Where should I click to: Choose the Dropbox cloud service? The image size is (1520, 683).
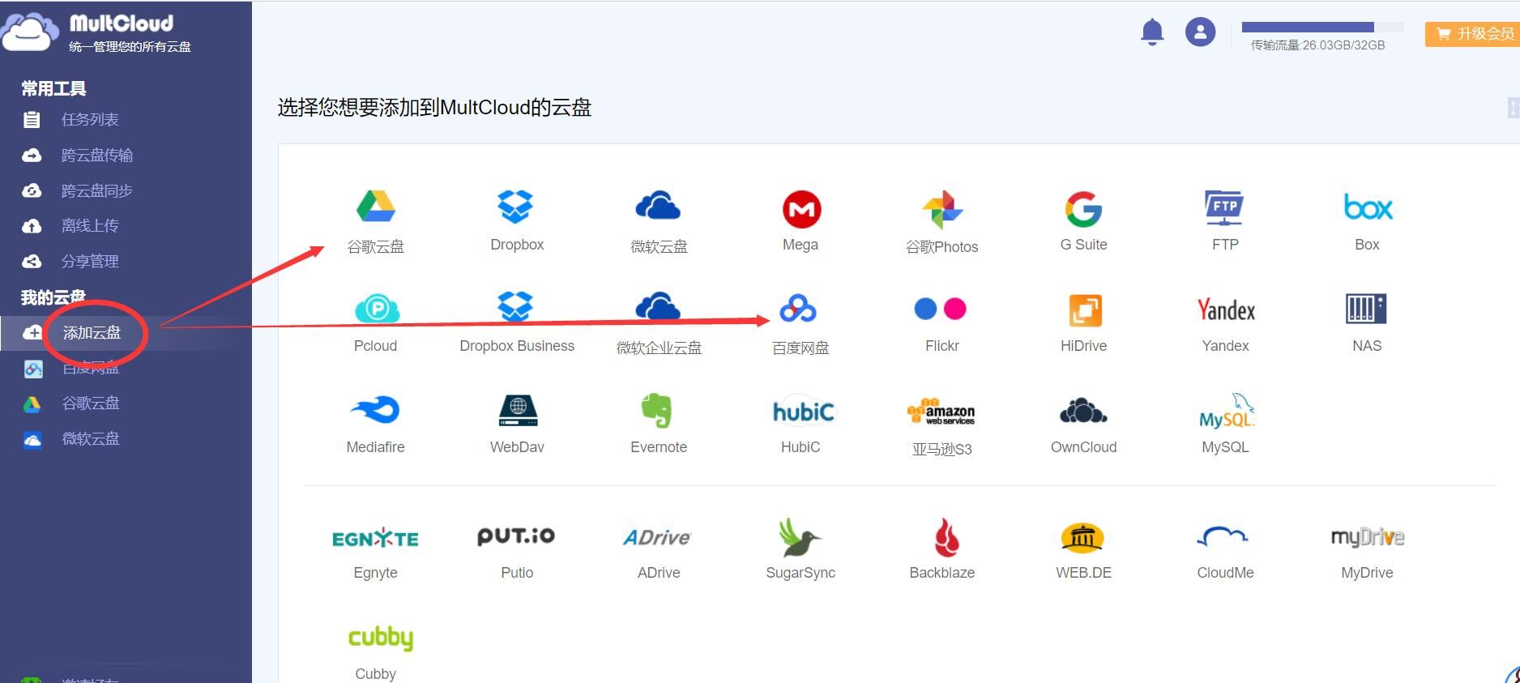(516, 207)
